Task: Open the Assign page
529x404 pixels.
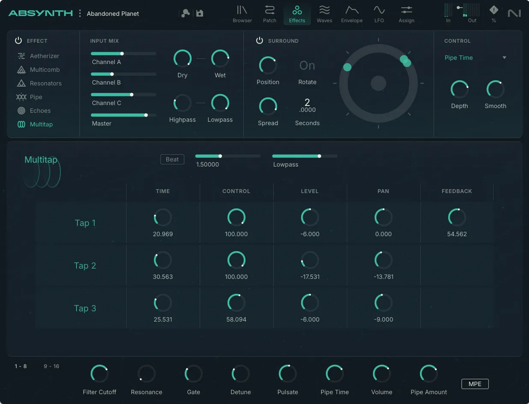Action: [406, 13]
